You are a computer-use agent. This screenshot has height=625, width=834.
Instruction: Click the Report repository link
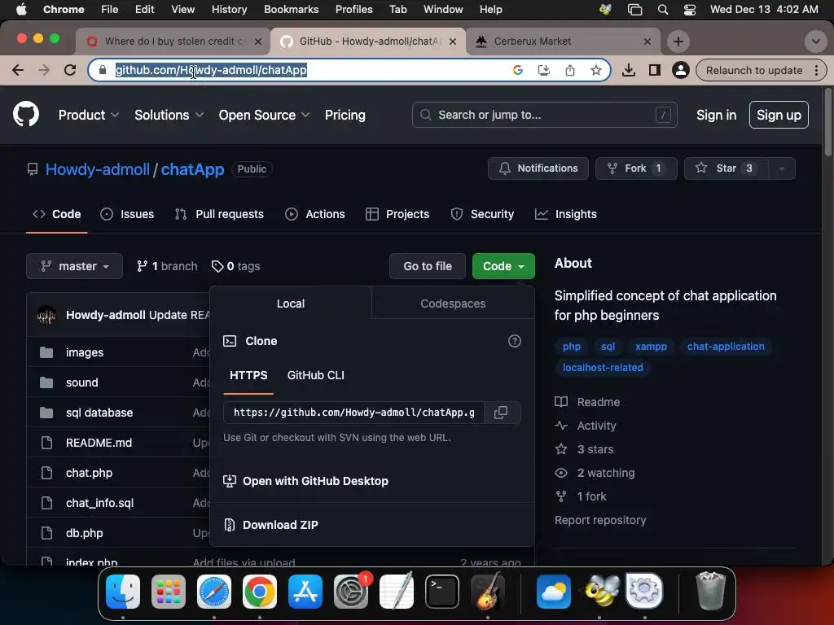600,520
